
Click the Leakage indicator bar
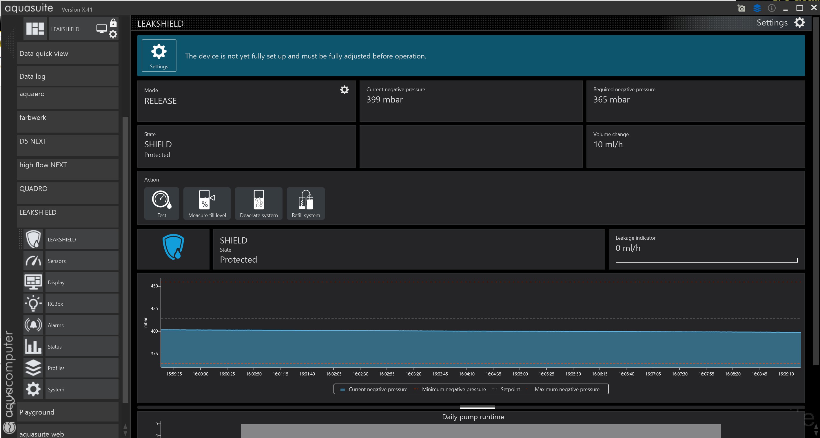point(706,261)
